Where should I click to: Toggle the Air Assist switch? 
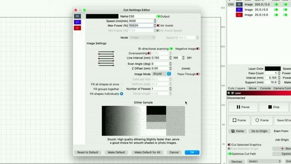coord(158,26)
